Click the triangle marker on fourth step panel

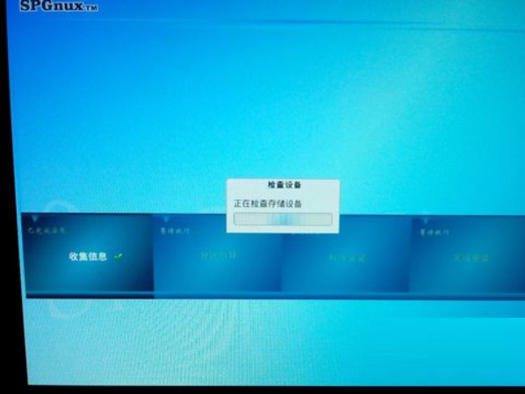[425, 220]
